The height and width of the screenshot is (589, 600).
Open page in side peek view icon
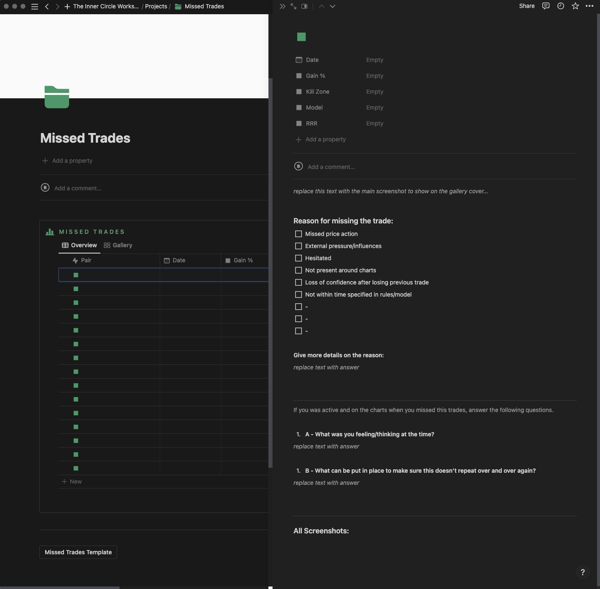coord(304,6)
